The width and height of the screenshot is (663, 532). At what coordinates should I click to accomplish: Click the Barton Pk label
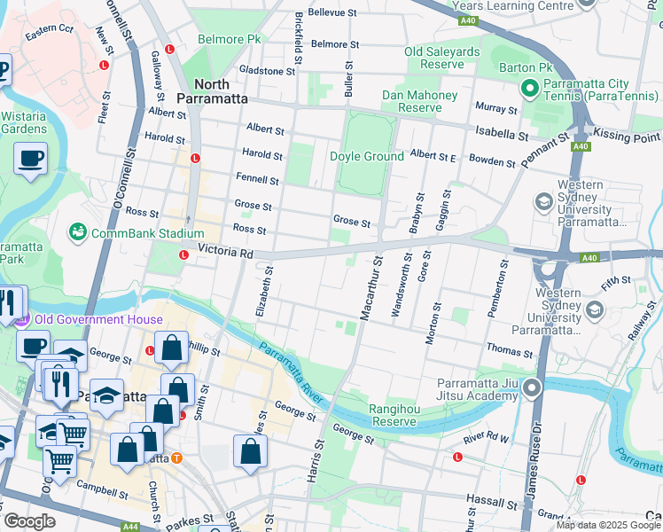coord(526,67)
